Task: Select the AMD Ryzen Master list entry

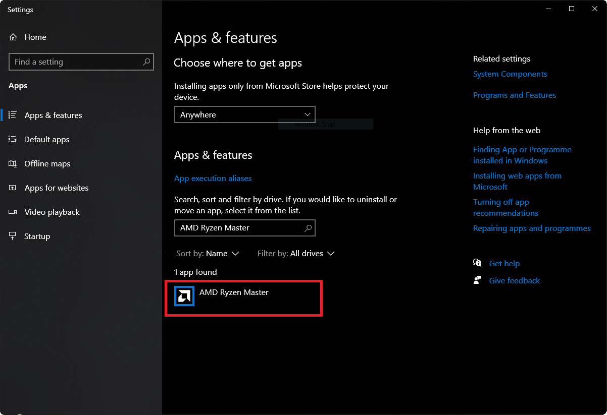Action: tap(244, 299)
